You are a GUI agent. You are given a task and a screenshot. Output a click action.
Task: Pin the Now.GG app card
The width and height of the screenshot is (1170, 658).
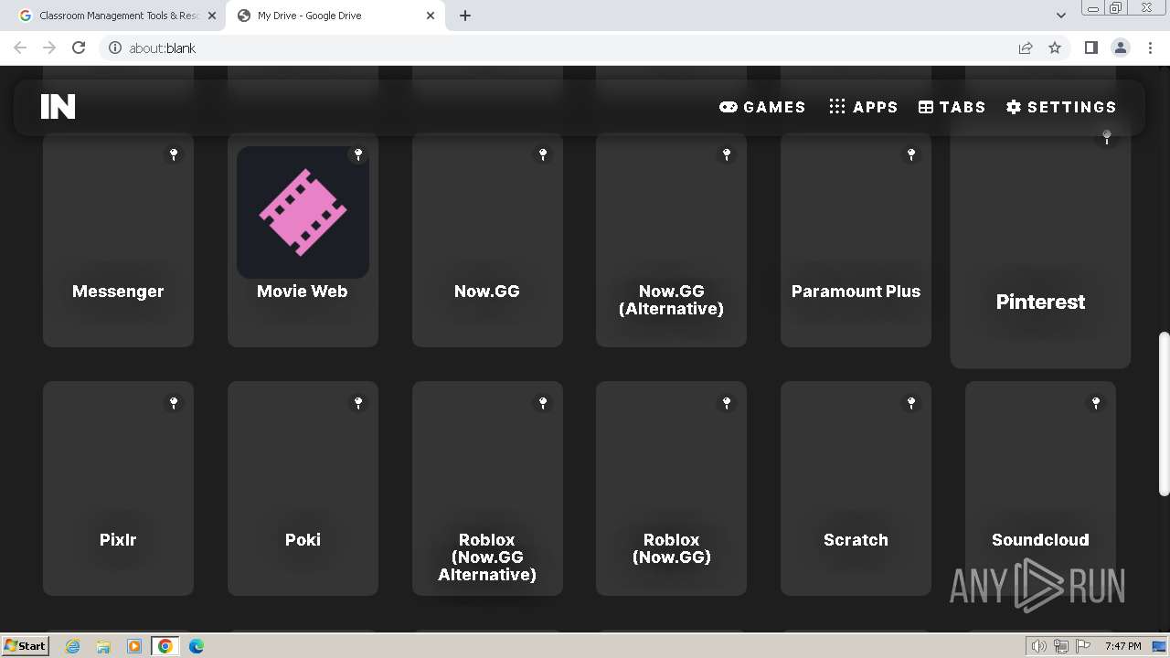click(543, 154)
